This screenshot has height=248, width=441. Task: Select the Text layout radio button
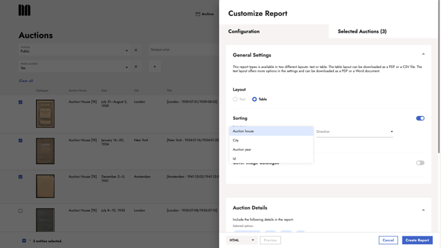(x=235, y=99)
